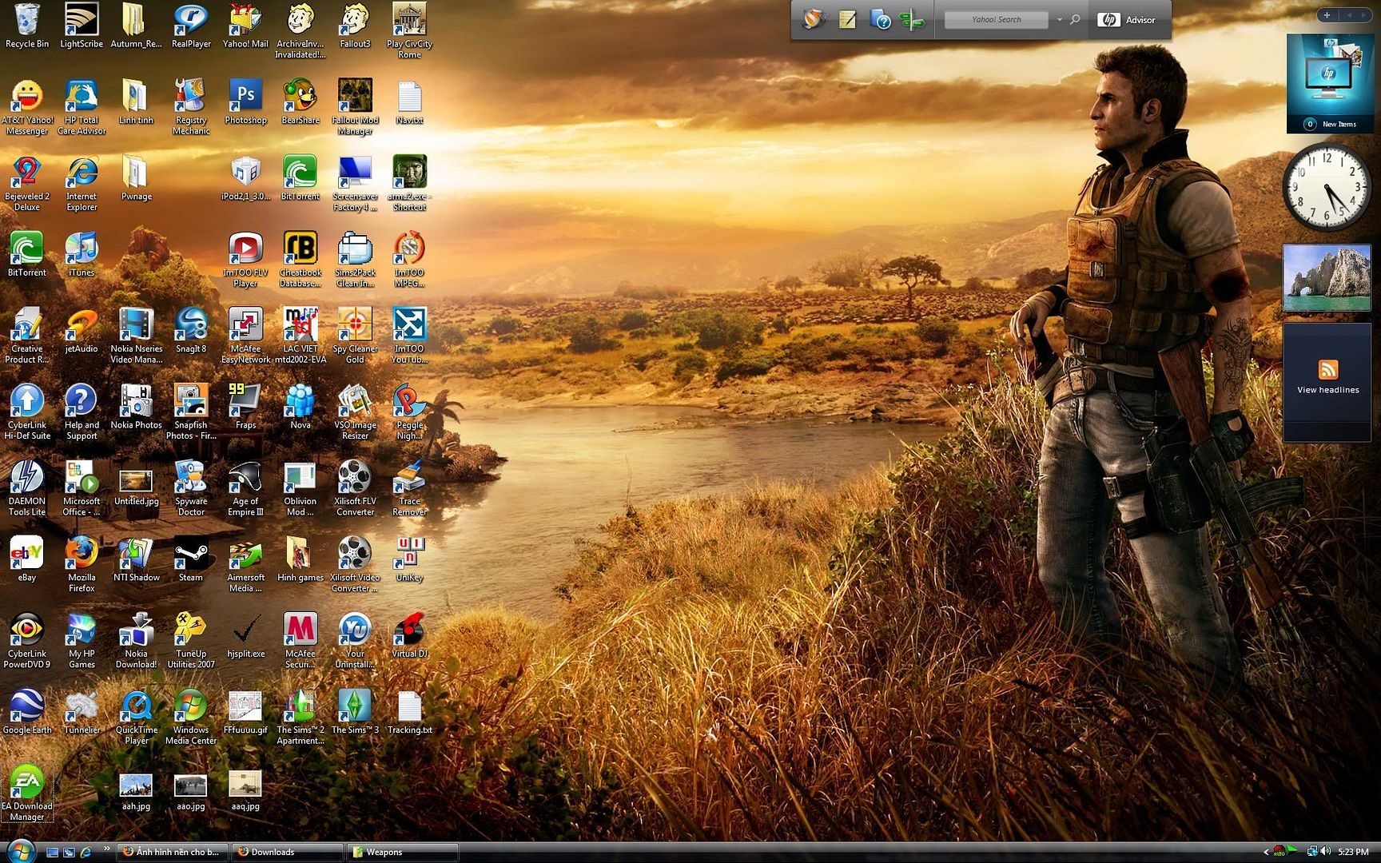
Task: Open volume control in system tray
Action: (1326, 852)
